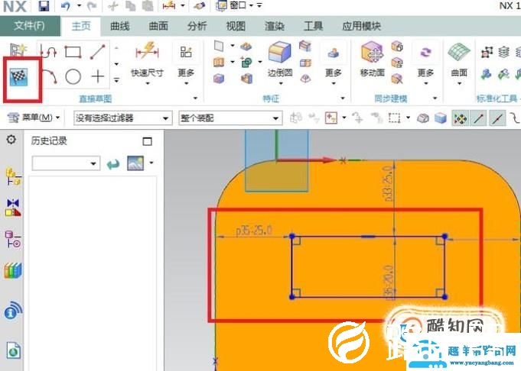
Task: Expand the 直接草图 group options arrow
Action: tap(195, 98)
